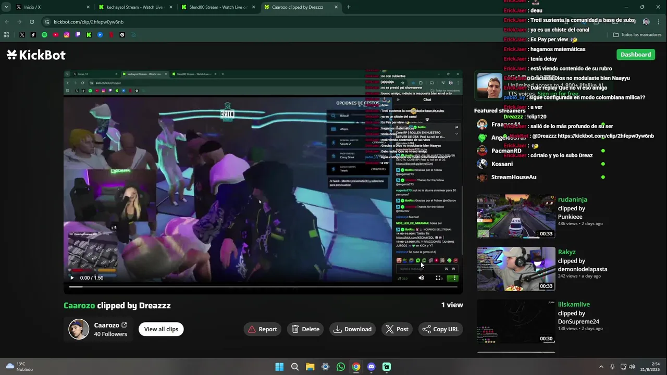667x375 pixels.
Task: Open rudaninja clip thumbnail
Action: click(516, 217)
